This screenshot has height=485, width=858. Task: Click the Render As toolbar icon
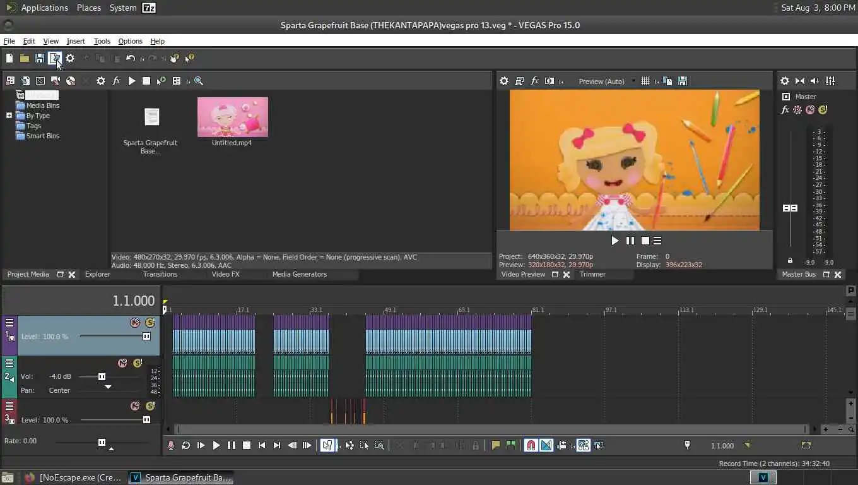[55, 58]
